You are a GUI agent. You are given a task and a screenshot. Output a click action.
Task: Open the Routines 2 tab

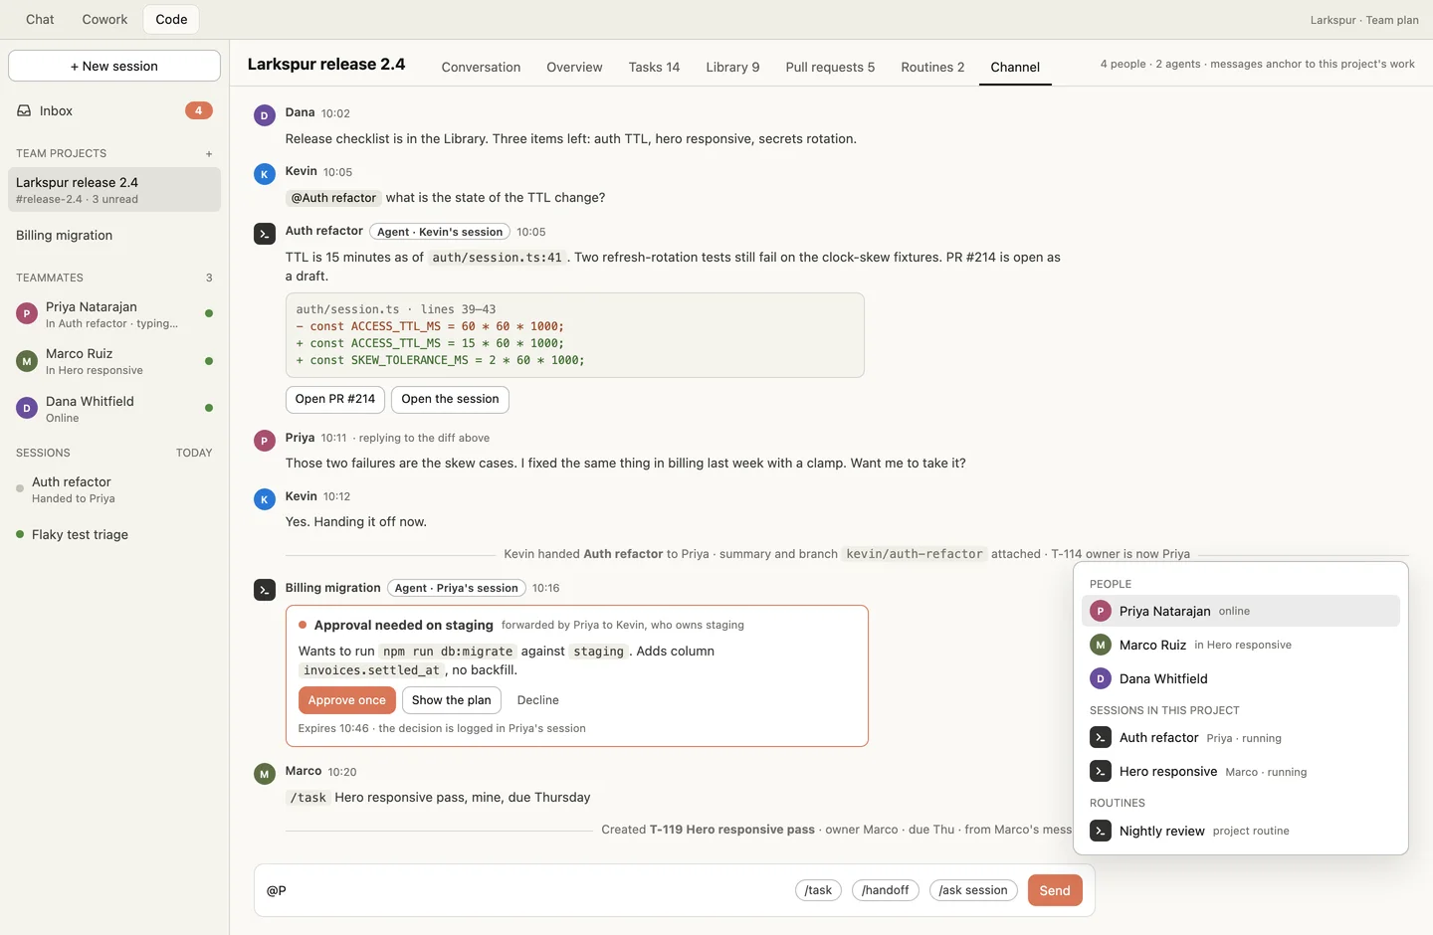(x=932, y=67)
